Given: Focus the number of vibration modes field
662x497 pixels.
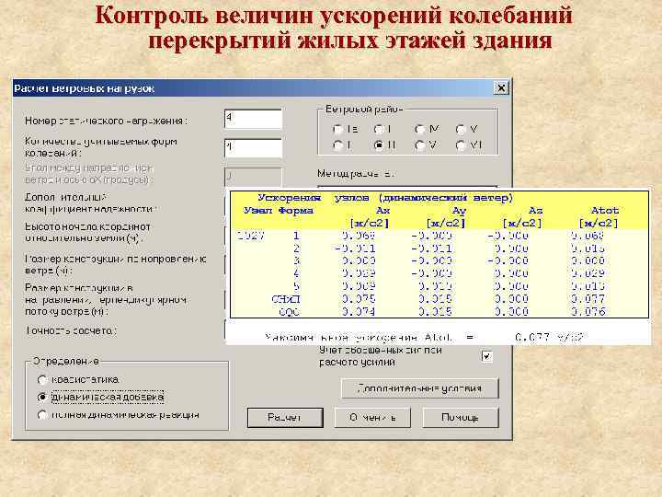Looking at the screenshot, I should [253, 148].
